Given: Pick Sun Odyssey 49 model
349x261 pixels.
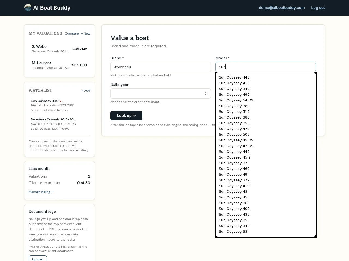Looking at the screenshot, I should tap(266, 174).
